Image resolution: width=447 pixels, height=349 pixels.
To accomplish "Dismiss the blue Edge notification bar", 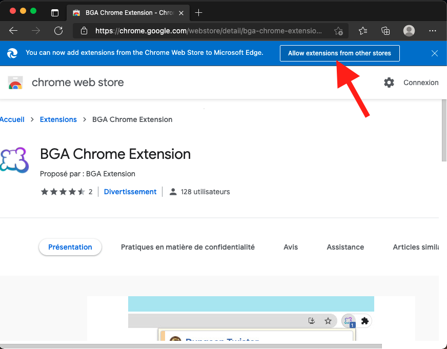I will (x=435, y=53).
